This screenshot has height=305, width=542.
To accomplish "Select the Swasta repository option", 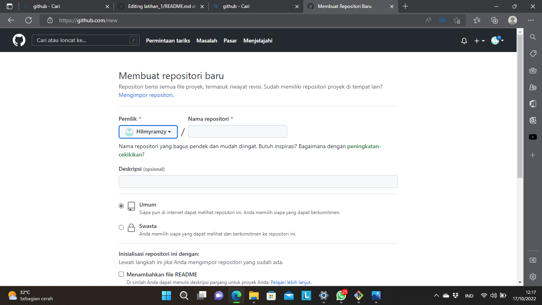I will [121, 227].
